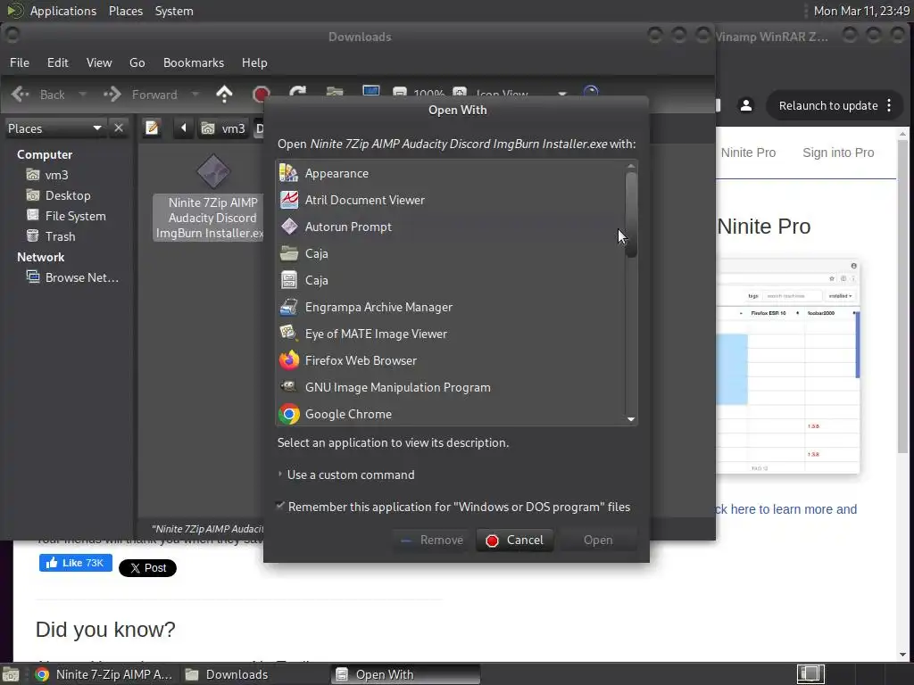Open the Bookmarks menu
The width and height of the screenshot is (914, 685).
(x=194, y=62)
